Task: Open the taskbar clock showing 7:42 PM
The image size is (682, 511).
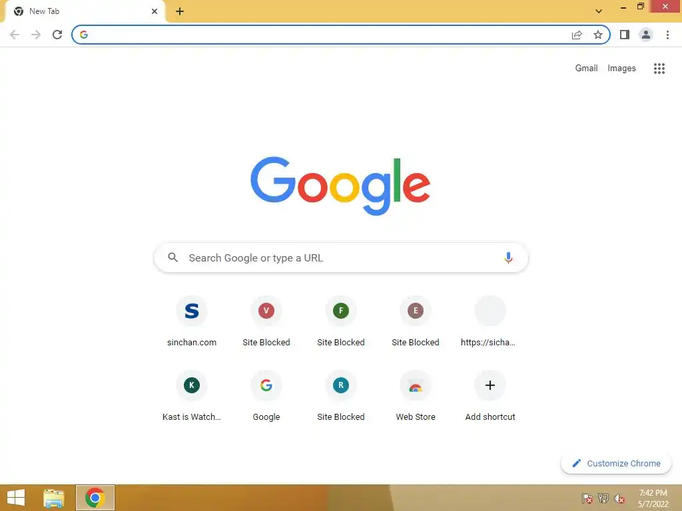Action: pyautogui.click(x=653, y=498)
